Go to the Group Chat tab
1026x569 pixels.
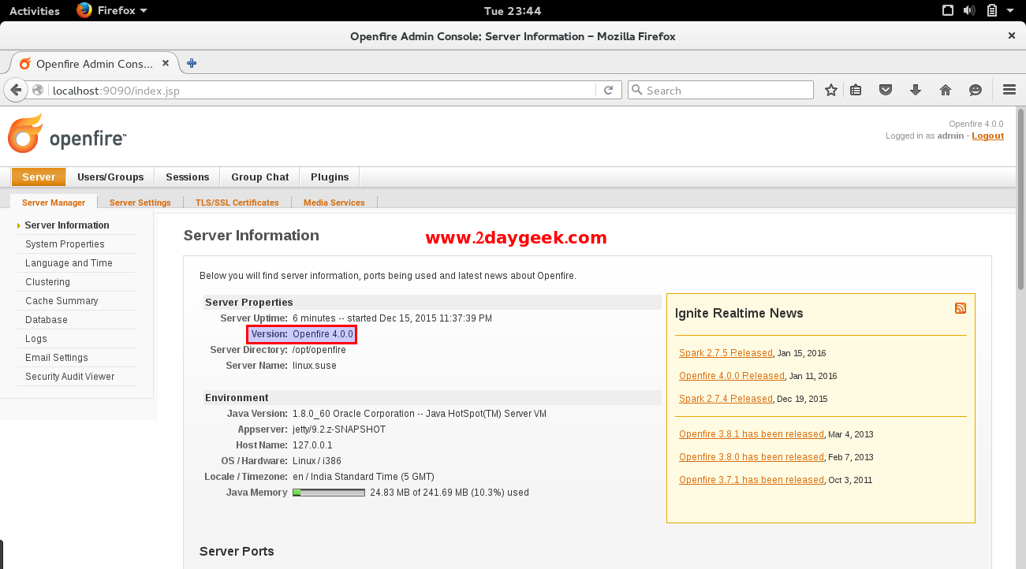coord(260,177)
